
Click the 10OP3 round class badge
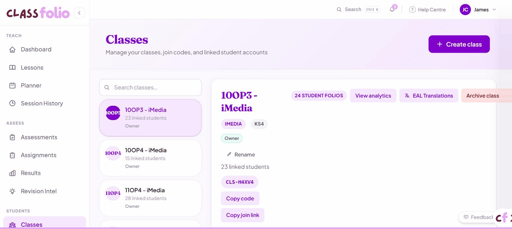pos(113,113)
